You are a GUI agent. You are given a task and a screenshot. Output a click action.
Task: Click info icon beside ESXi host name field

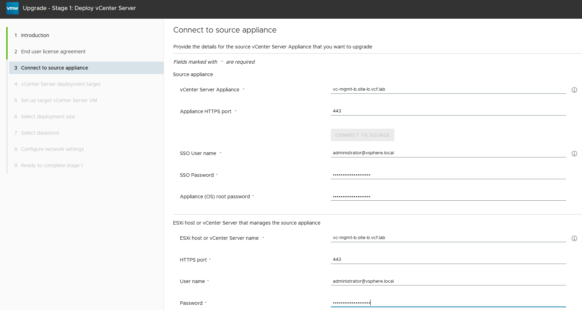pos(574,238)
